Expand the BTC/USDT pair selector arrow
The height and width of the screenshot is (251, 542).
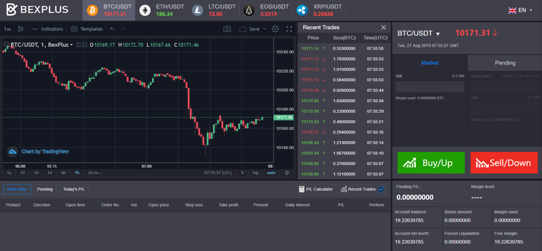[437, 34]
